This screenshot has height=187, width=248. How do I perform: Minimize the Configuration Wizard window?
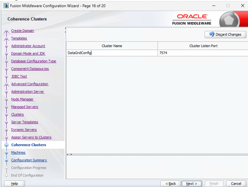coord(214,6)
